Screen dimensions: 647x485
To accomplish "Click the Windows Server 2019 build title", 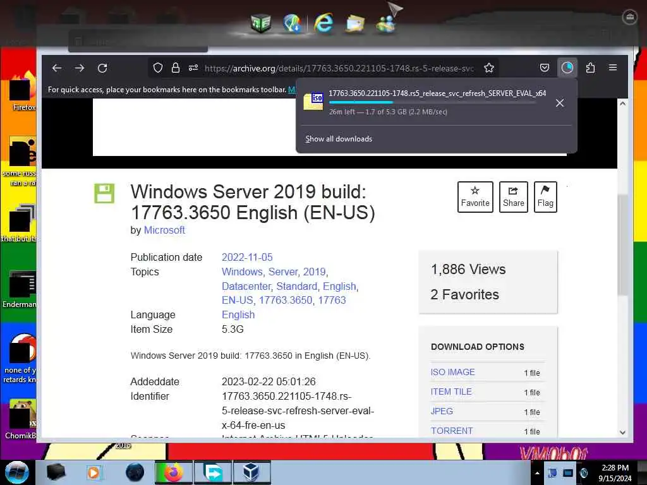I will (x=253, y=202).
